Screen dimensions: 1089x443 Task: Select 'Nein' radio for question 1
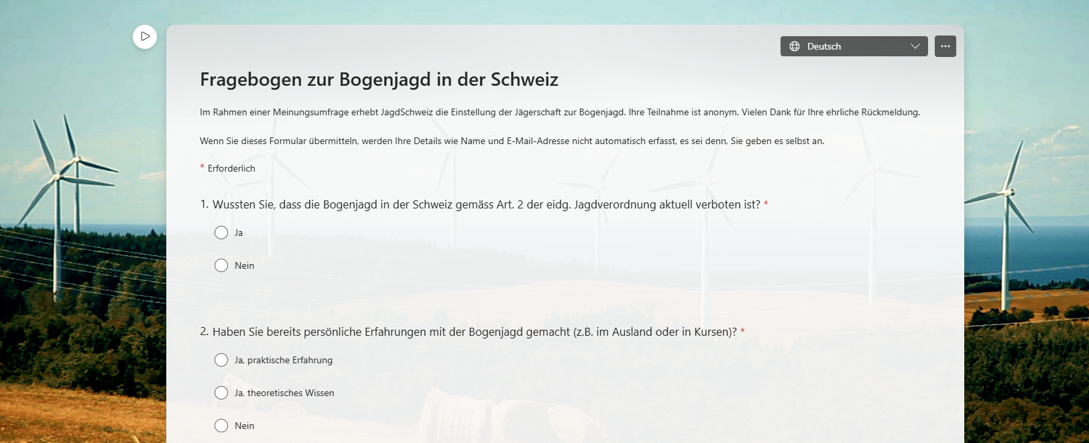pyautogui.click(x=221, y=265)
